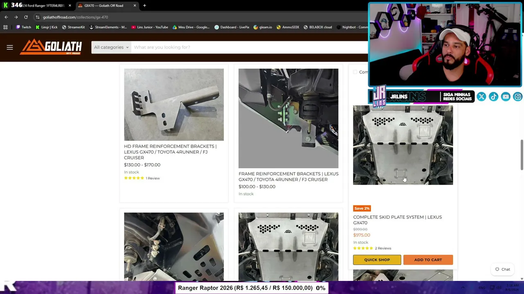Viewport: 524px width, 294px height.
Task: Click the address bar URL
Action: point(75,17)
